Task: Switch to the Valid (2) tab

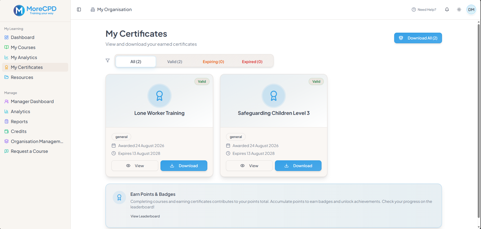Action: pyautogui.click(x=175, y=62)
